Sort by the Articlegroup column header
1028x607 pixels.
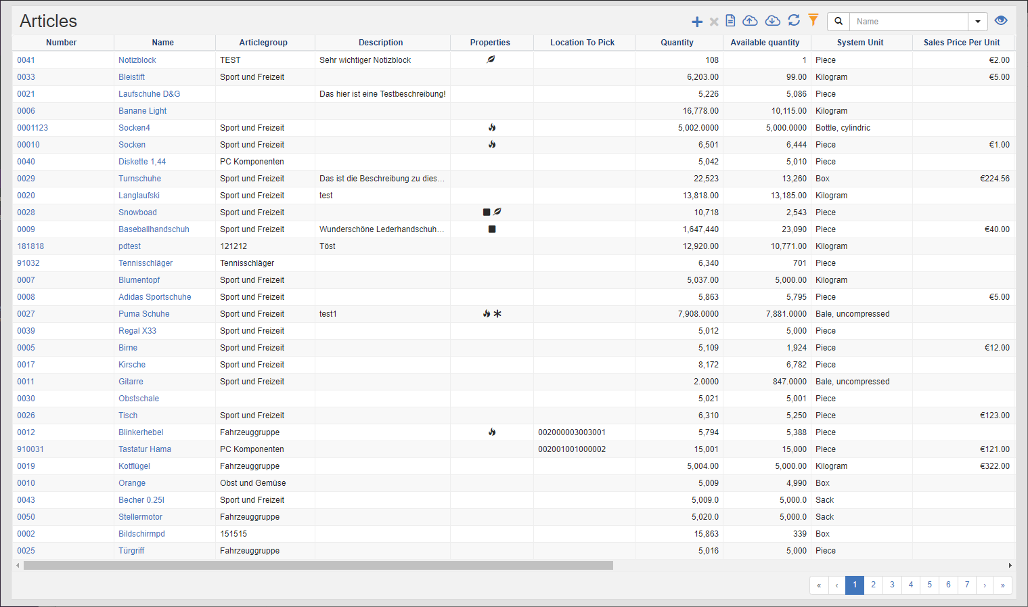(x=263, y=43)
